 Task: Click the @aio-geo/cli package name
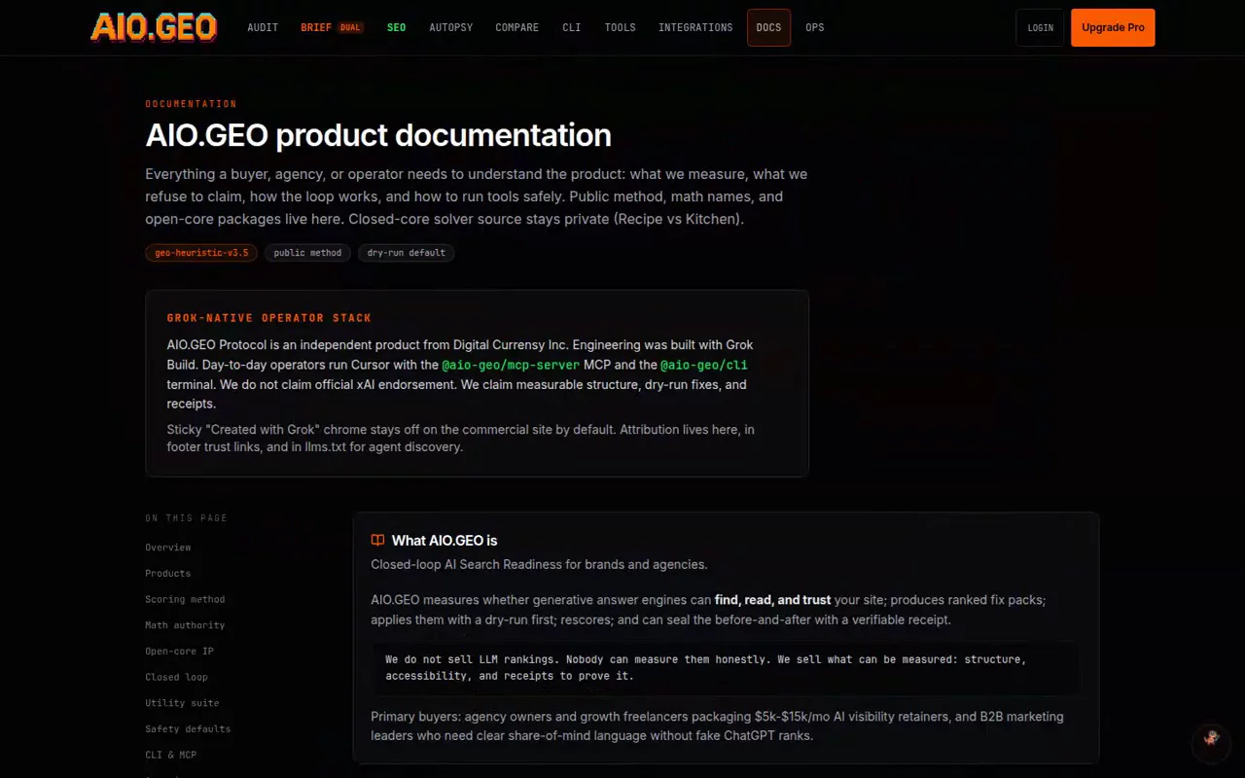704,365
